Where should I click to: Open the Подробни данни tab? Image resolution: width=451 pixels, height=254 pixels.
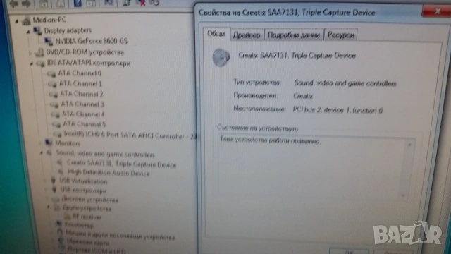(x=294, y=35)
